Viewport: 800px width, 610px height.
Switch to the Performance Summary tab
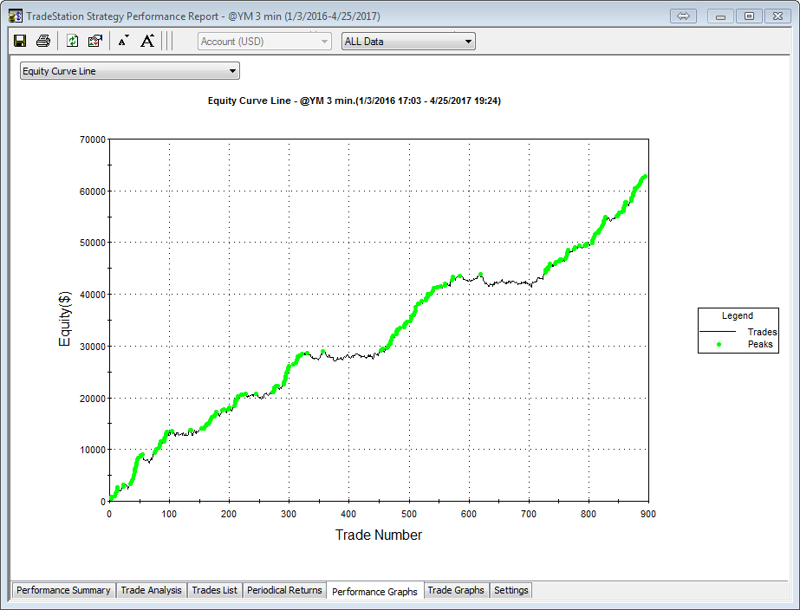[x=64, y=590]
